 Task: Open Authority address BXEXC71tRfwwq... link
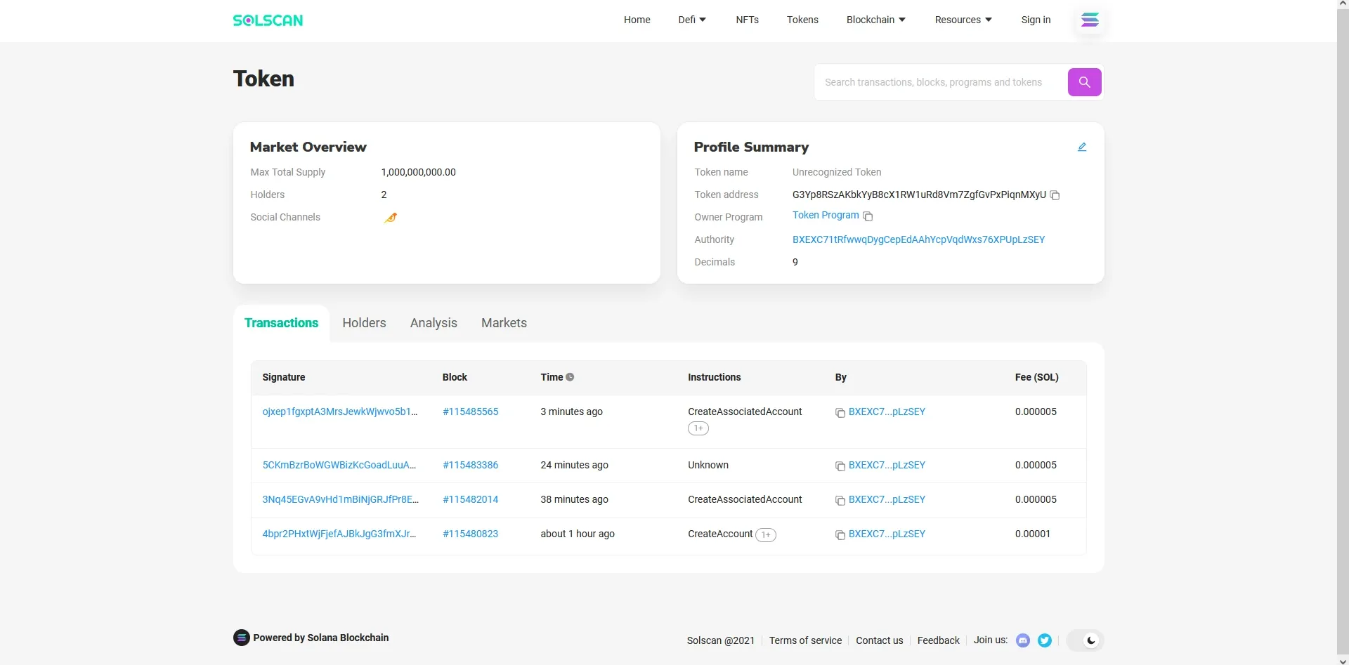(918, 239)
